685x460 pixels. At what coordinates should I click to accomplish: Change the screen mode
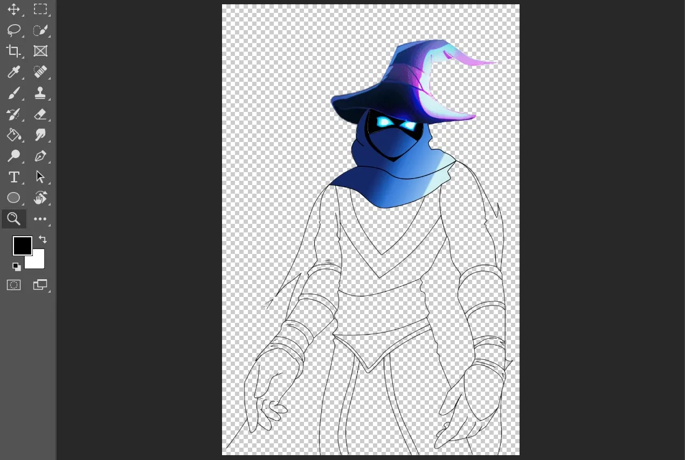(x=40, y=285)
